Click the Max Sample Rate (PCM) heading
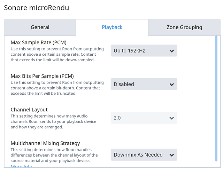The image size is (223, 174). pos(39,42)
